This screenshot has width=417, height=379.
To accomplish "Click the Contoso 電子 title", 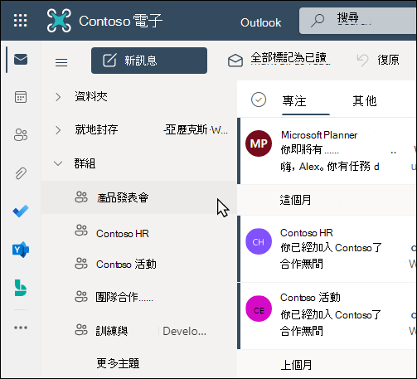I will [x=121, y=21].
